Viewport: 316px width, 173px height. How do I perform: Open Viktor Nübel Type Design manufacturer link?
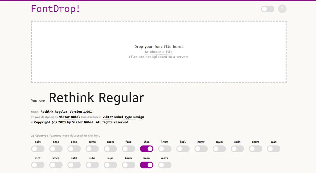point(123,117)
